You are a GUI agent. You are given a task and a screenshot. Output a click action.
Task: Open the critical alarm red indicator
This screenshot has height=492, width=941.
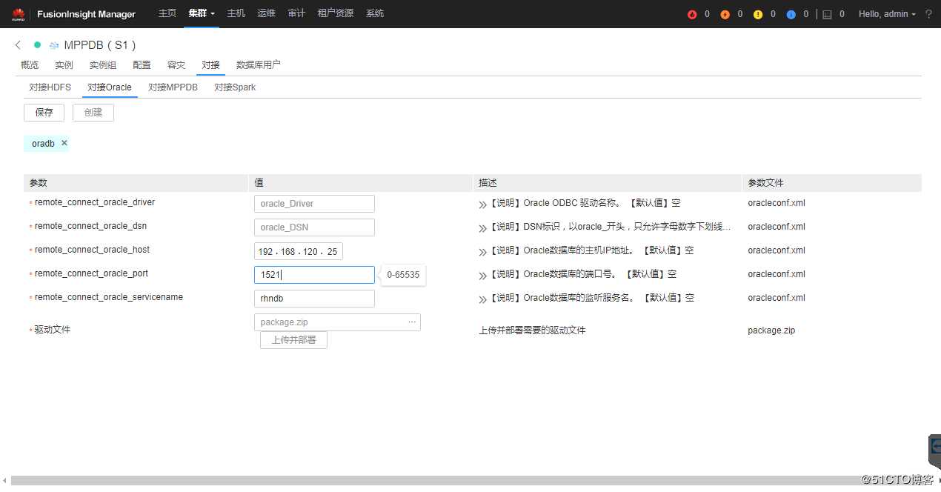(692, 14)
